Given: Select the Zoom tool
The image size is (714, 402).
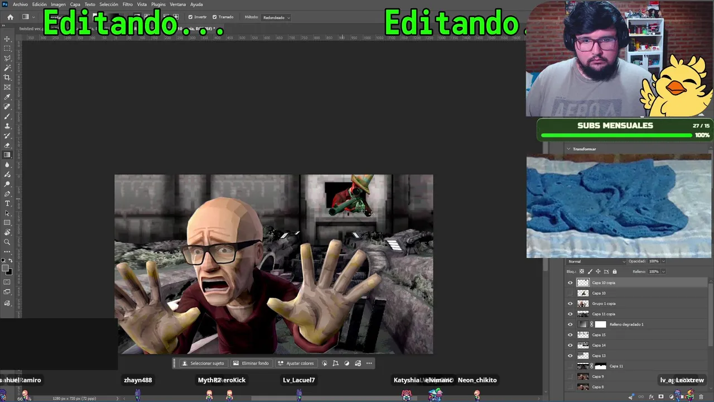Looking at the screenshot, I should (x=7, y=242).
